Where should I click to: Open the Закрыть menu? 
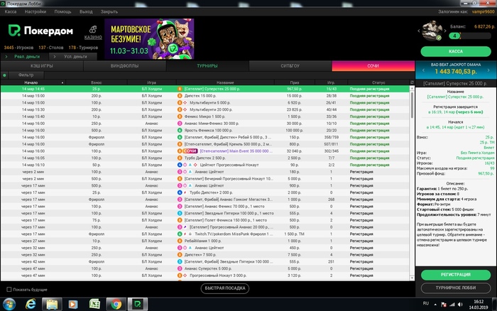(x=109, y=12)
